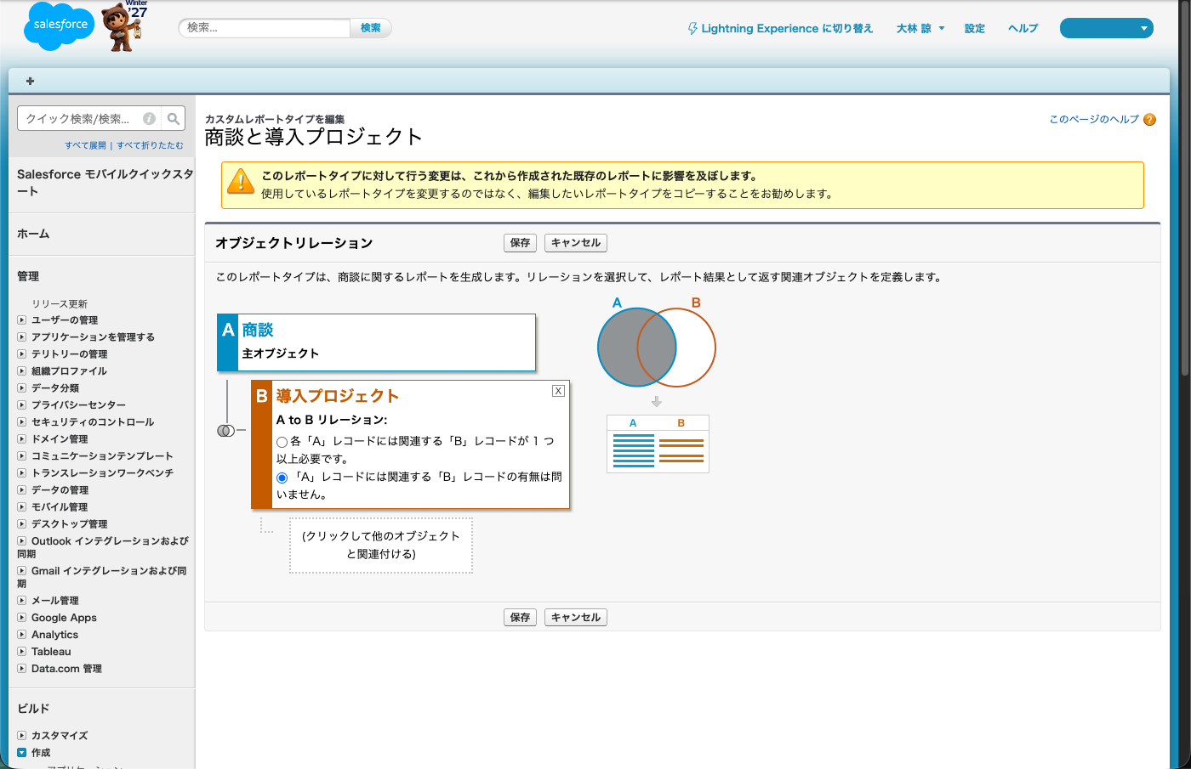
Task: Click the Winter '27 mascot image
Action: click(x=125, y=26)
